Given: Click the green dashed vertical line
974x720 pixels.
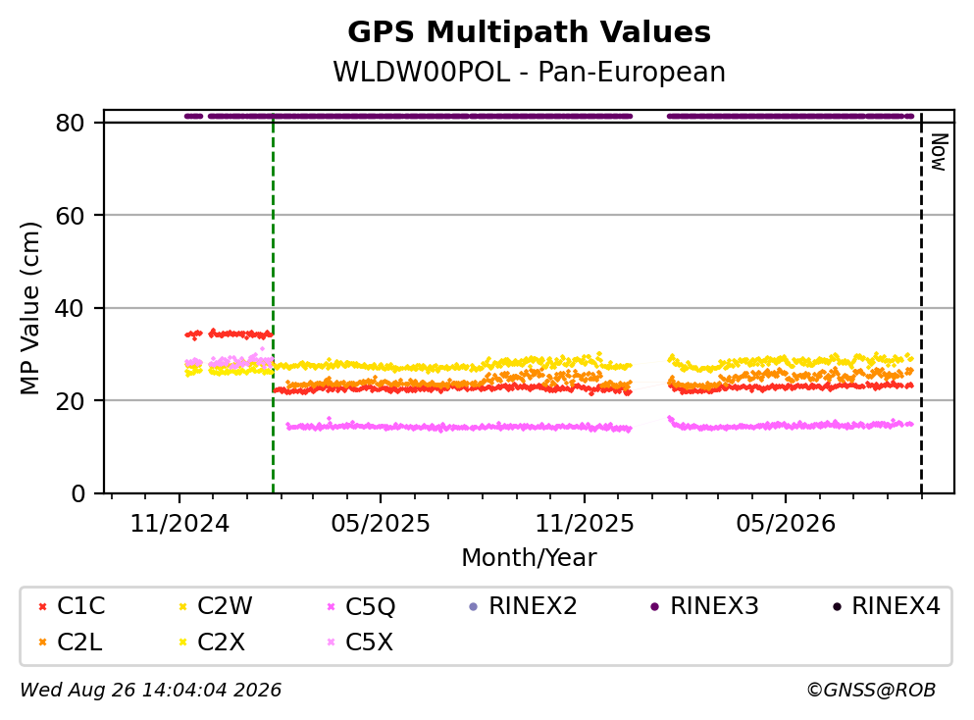Looking at the screenshot, I should (x=274, y=303).
